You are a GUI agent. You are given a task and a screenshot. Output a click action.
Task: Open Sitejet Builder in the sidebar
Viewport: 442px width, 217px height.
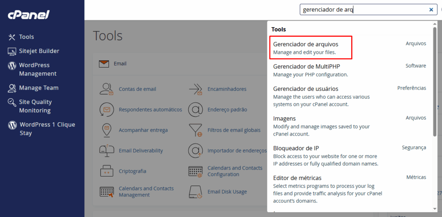[39, 51]
